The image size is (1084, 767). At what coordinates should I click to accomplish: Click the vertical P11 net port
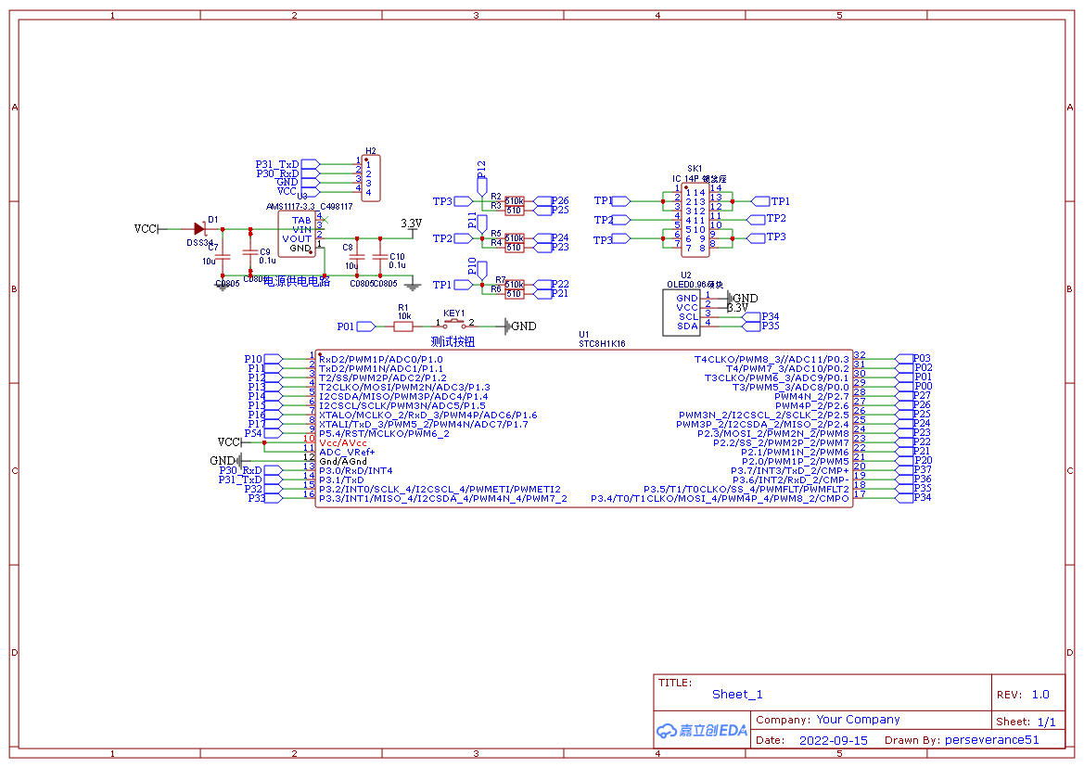click(482, 224)
